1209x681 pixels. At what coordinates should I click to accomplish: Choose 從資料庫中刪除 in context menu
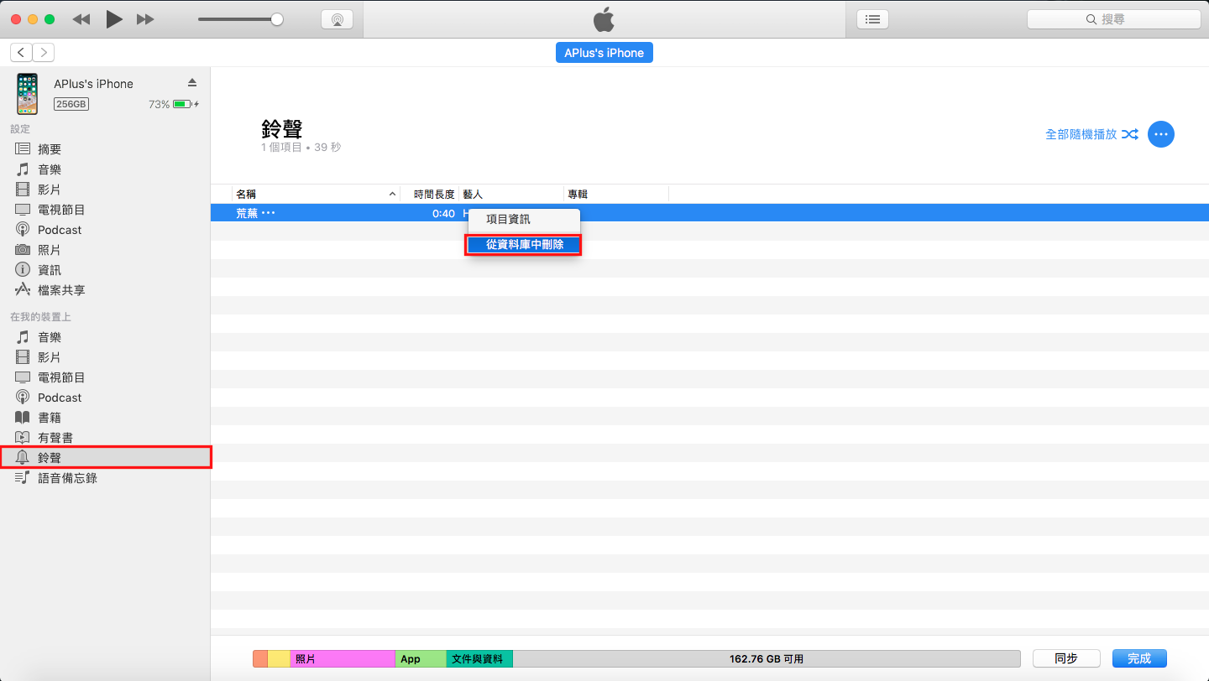[524, 245]
